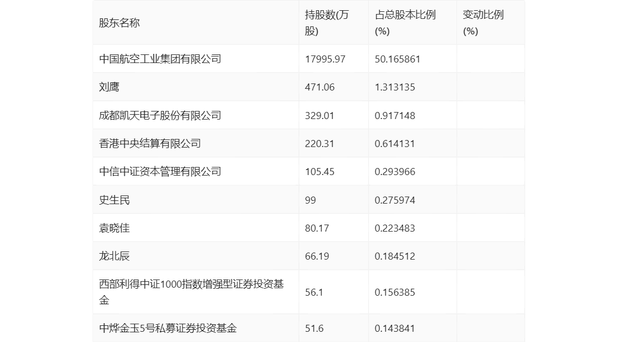Click holding value 99
This screenshot has width=618, height=342.
coord(310,200)
